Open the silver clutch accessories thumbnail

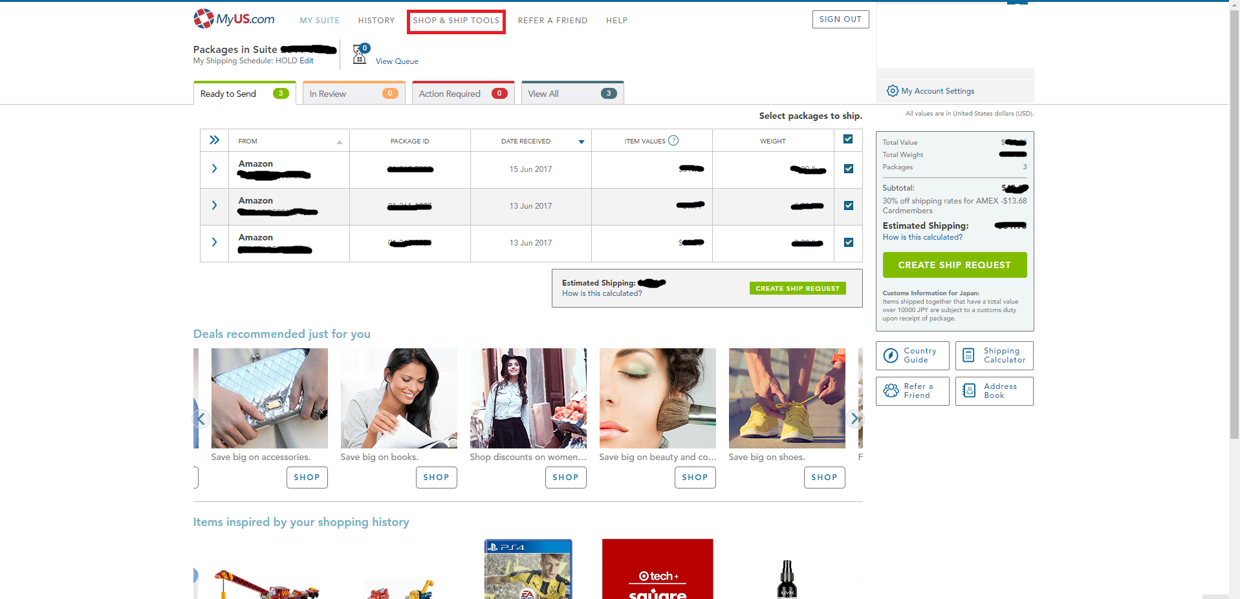[270, 398]
